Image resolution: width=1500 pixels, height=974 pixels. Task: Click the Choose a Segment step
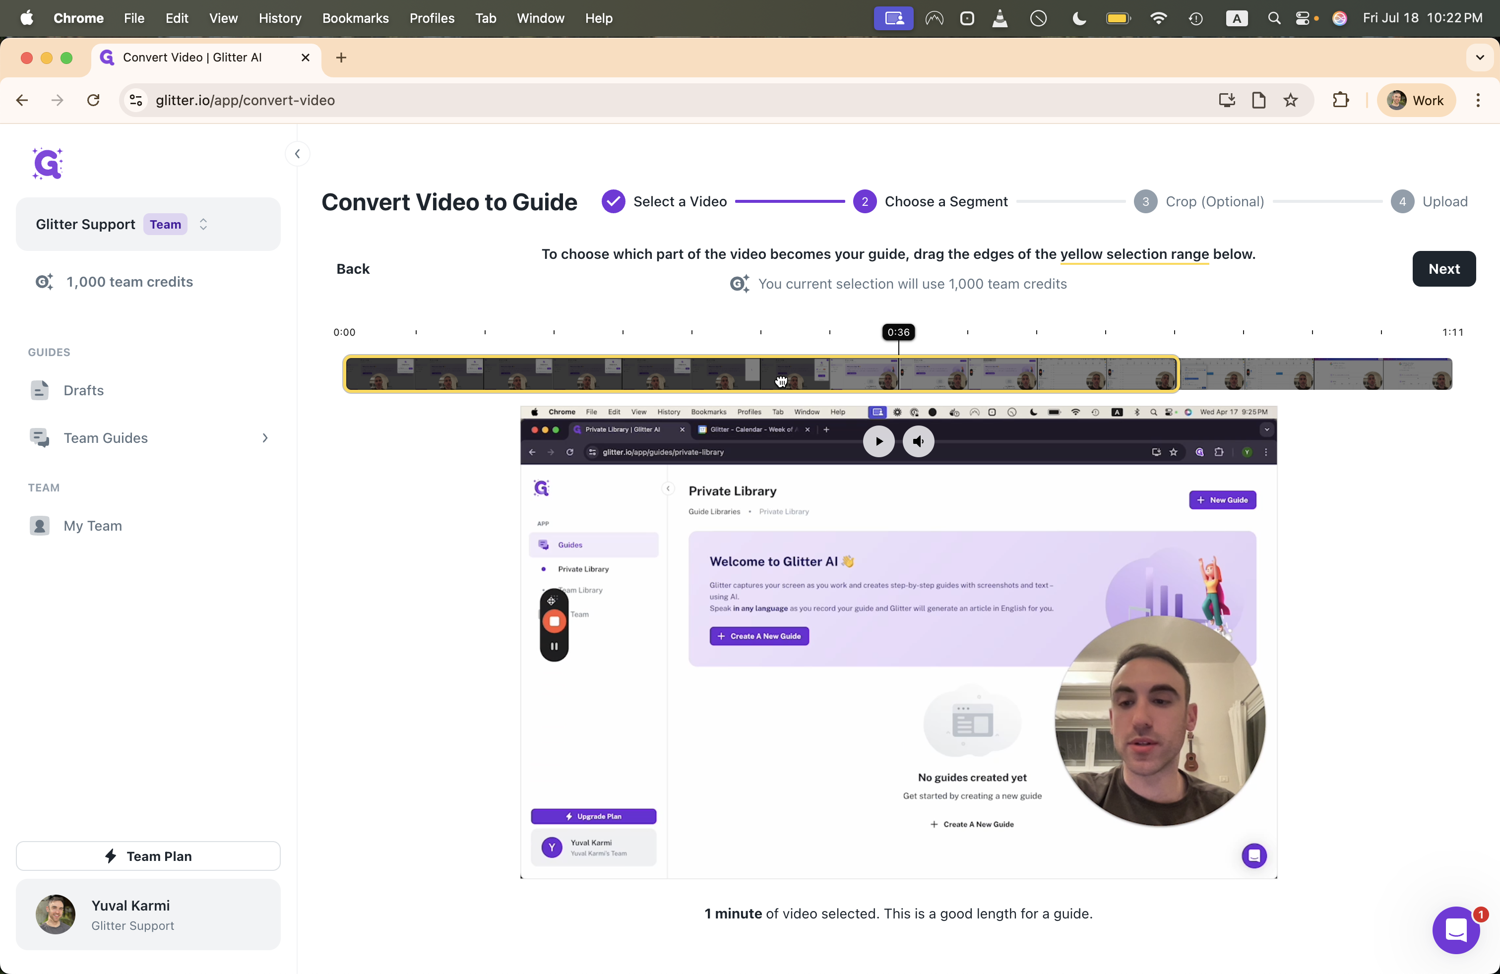pyautogui.click(x=931, y=202)
